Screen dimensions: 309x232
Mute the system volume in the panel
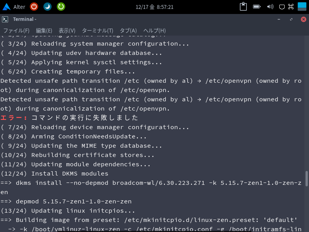(x=270, y=7)
